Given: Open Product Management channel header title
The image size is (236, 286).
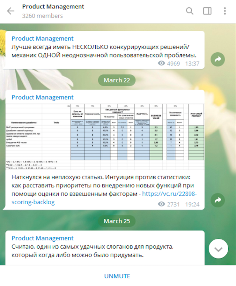Looking at the screenshot, I should [53, 7].
